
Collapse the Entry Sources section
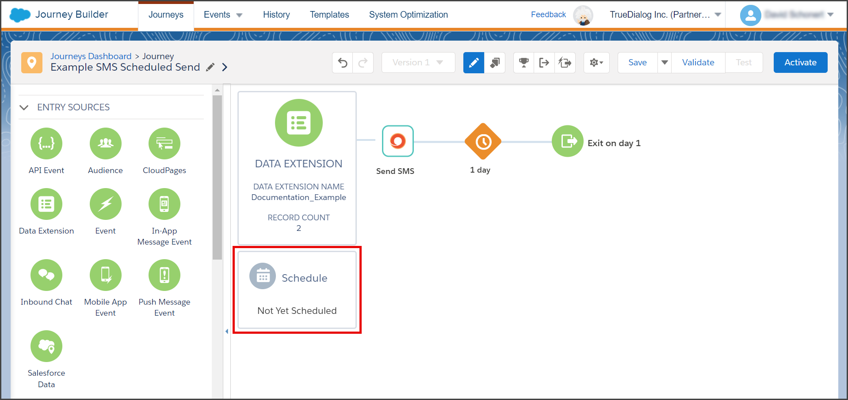pyautogui.click(x=24, y=107)
